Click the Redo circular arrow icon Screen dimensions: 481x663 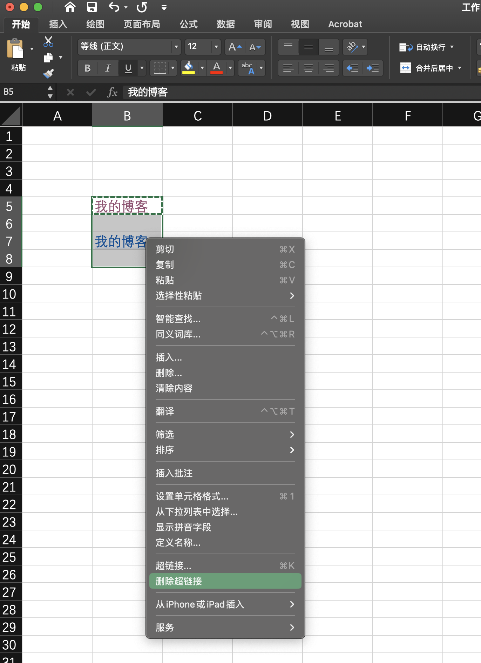(142, 7)
